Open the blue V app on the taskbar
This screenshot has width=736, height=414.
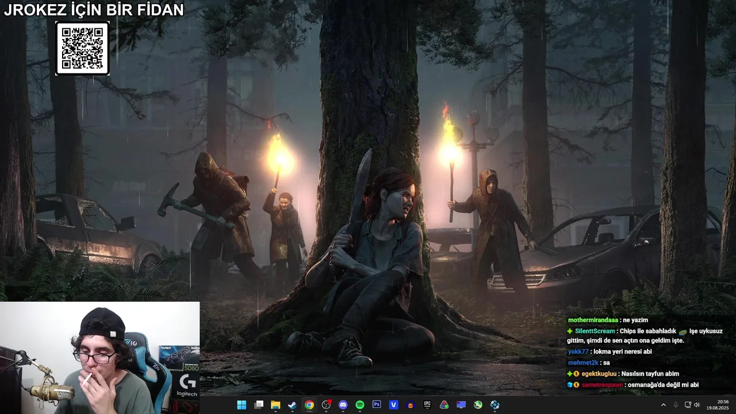click(x=394, y=405)
